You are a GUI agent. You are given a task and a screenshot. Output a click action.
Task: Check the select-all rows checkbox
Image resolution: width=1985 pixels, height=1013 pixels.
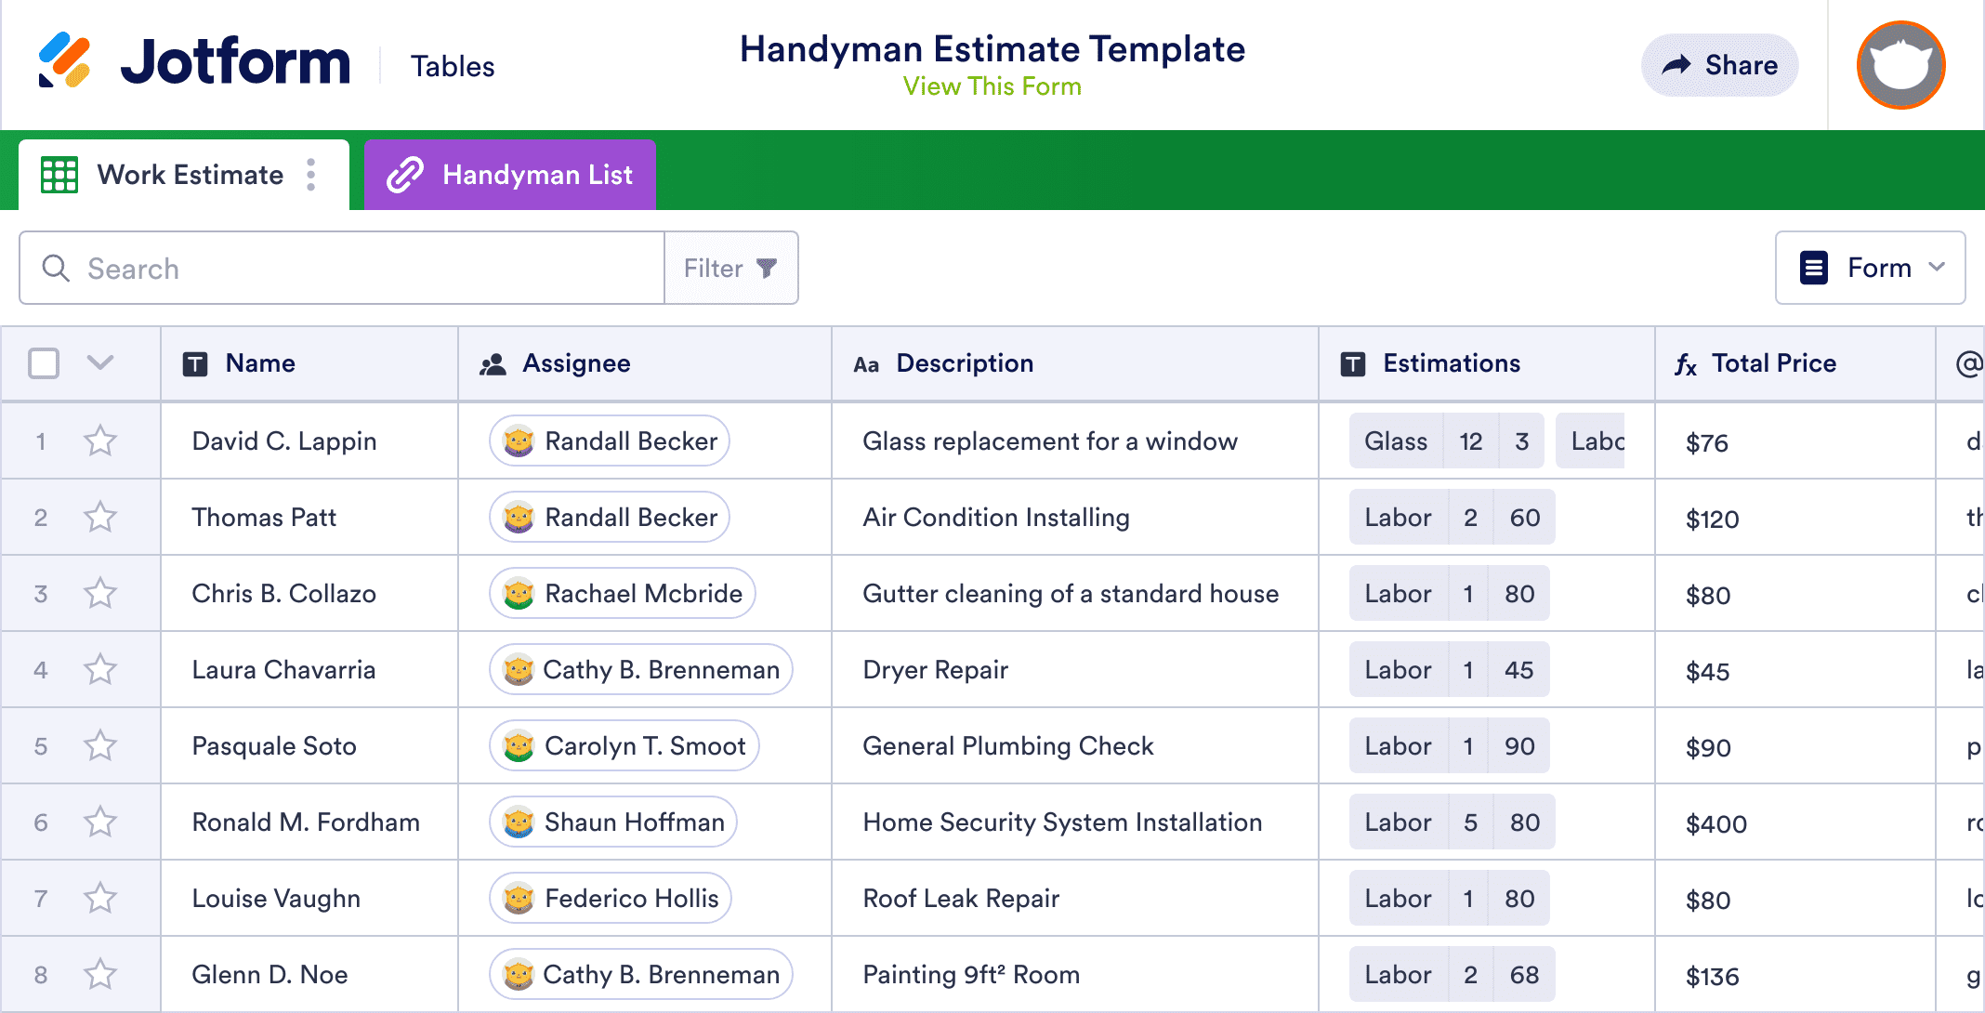click(44, 363)
